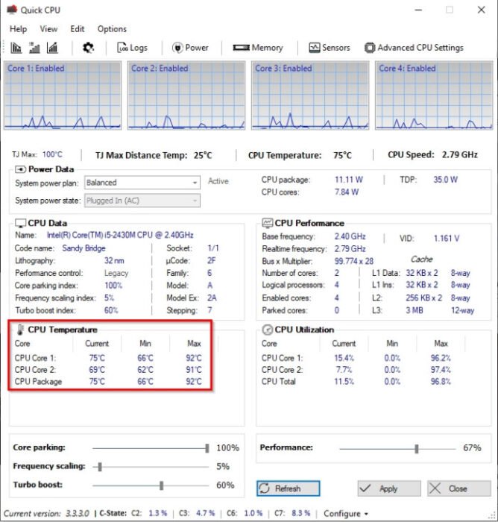498x522 pixels.
Task: Click the Bus x Multiplier 99.774 x 28 value
Action: pyautogui.click(x=354, y=261)
